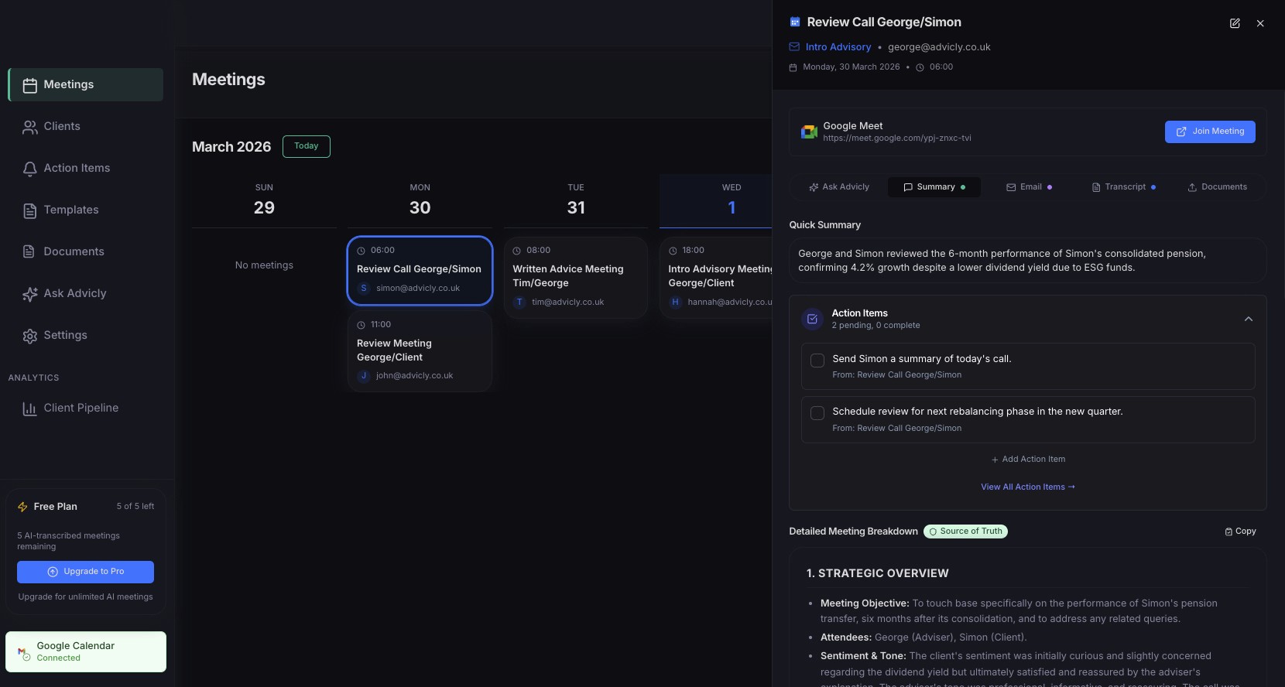This screenshot has height=687, width=1285.
Task: Open Action Items in the sidebar
Action: (86, 168)
